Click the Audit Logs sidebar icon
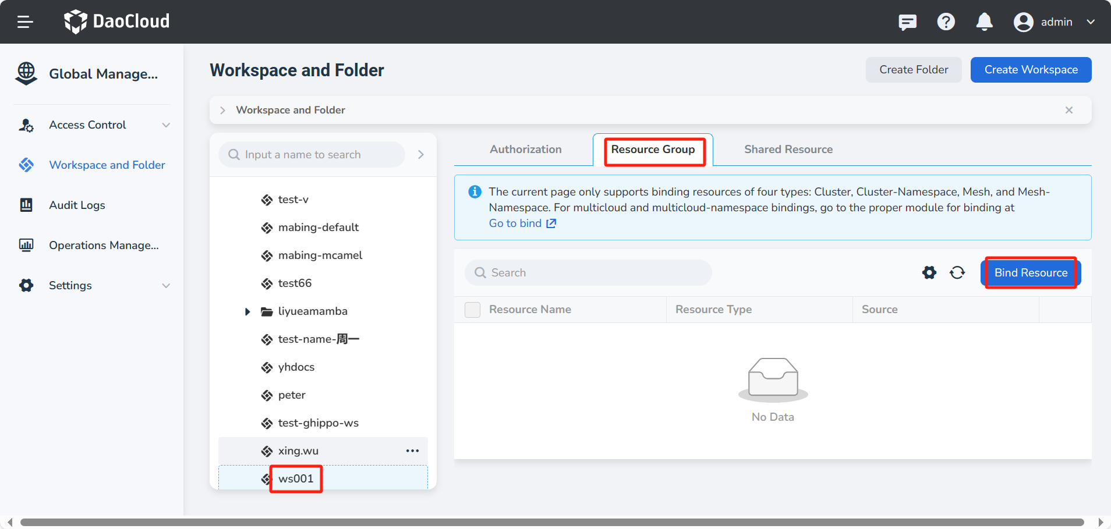 (x=26, y=205)
